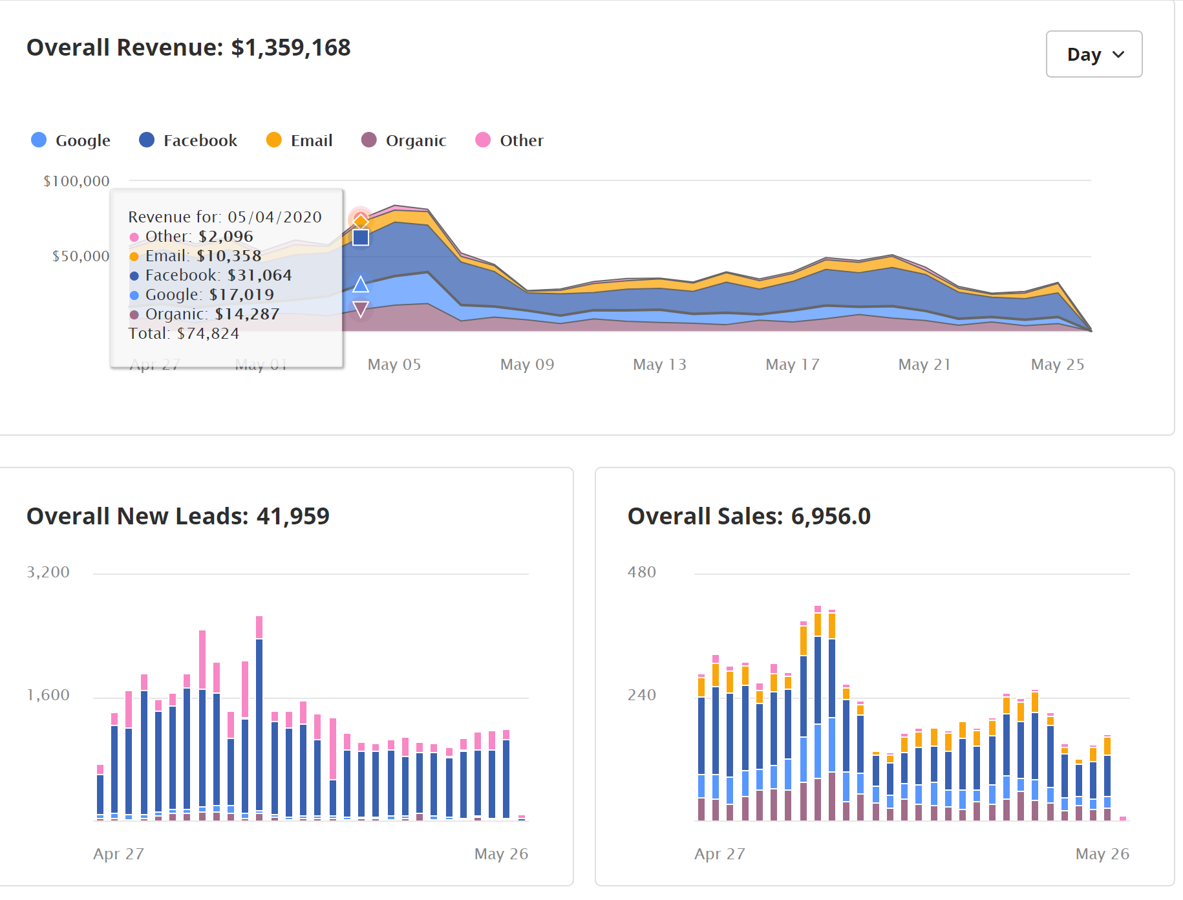Toggle the Organic legend series
The width and height of the screenshot is (1183, 900).
[x=403, y=140]
